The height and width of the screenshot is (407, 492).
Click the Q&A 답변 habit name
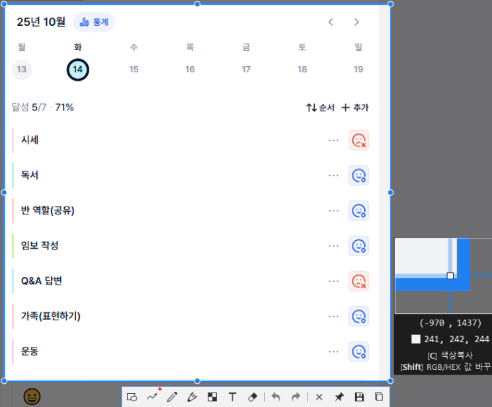(x=42, y=281)
